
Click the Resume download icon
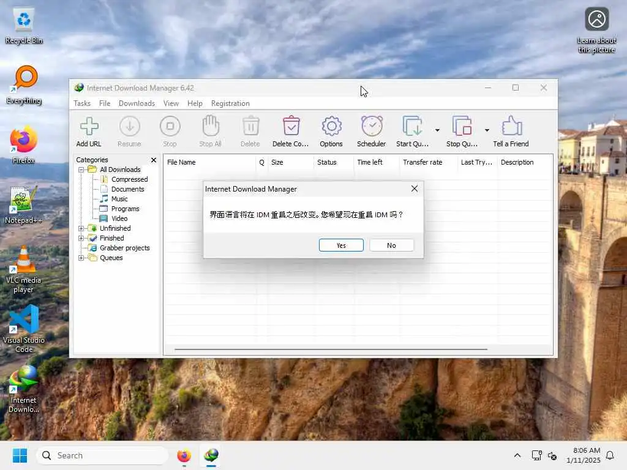[x=130, y=127]
